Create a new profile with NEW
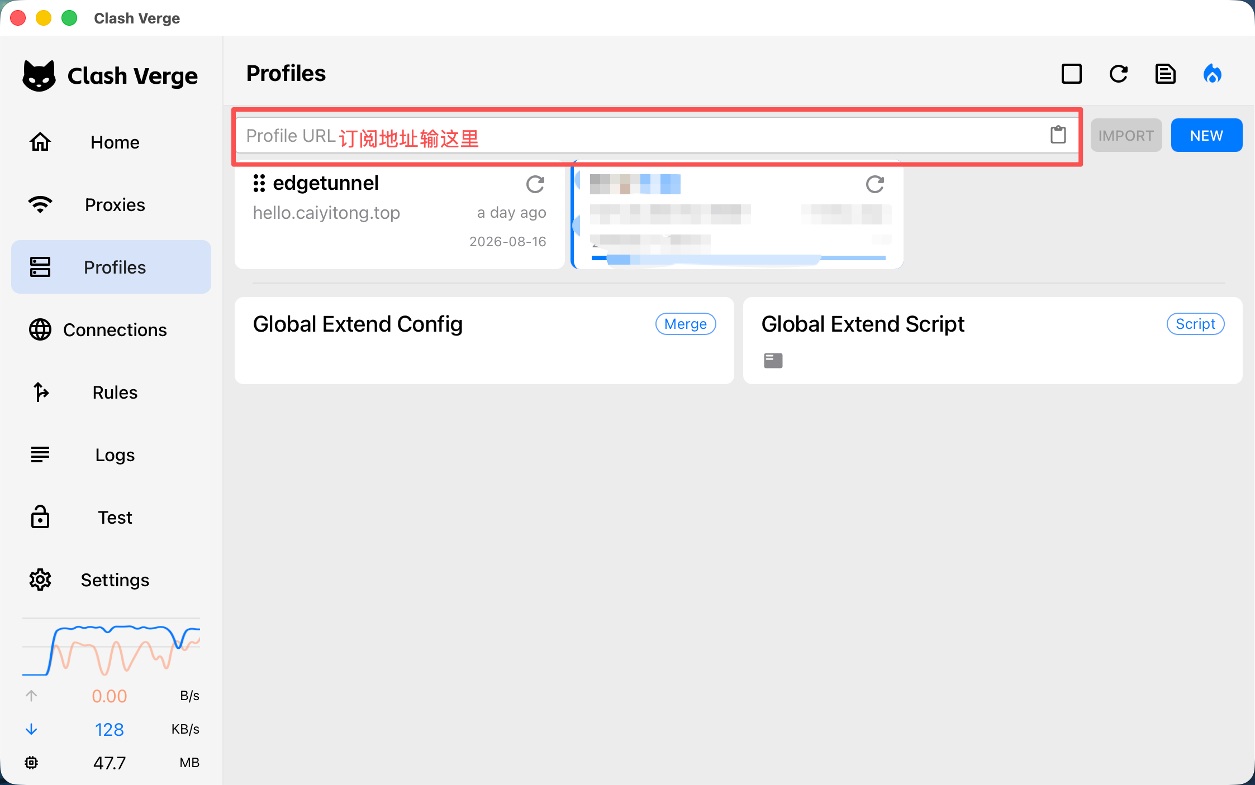 (1206, 135)
